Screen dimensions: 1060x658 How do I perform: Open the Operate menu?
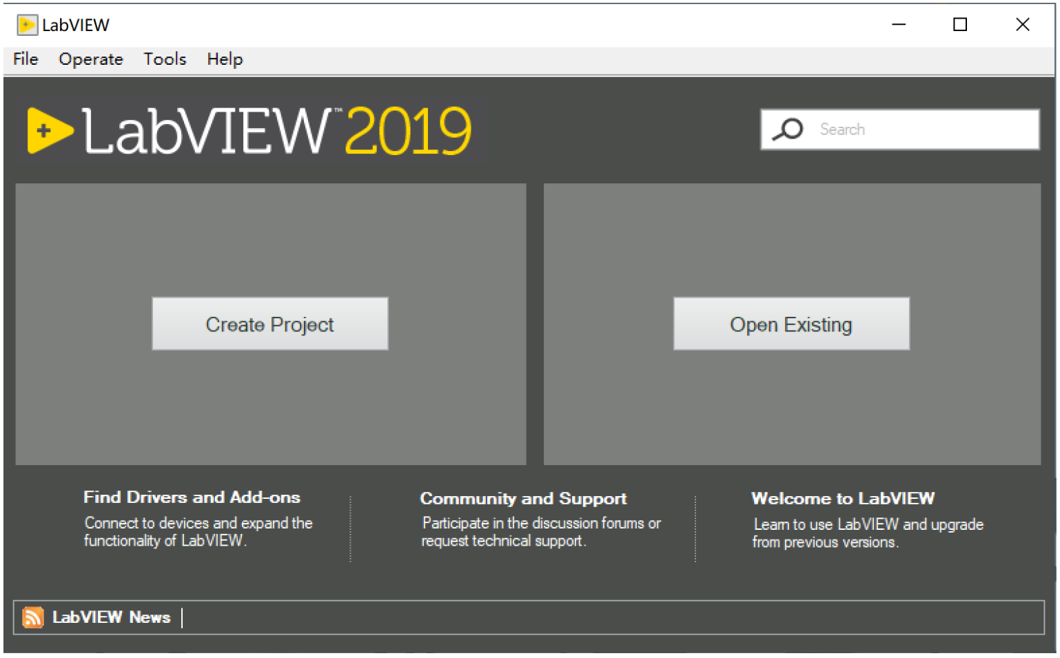(90, 59)
